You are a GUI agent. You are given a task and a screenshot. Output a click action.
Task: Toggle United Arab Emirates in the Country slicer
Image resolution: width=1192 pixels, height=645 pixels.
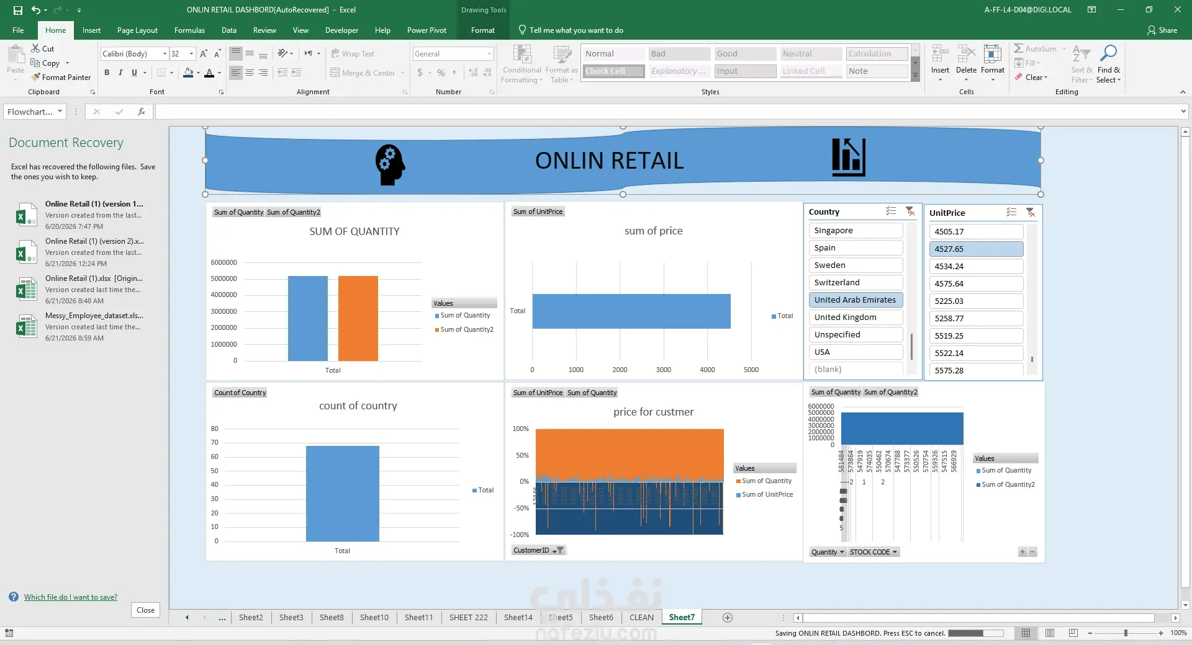tap(856, 300)
